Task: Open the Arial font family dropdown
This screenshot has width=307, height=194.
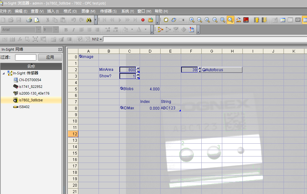Action: [x=39, y=30]
